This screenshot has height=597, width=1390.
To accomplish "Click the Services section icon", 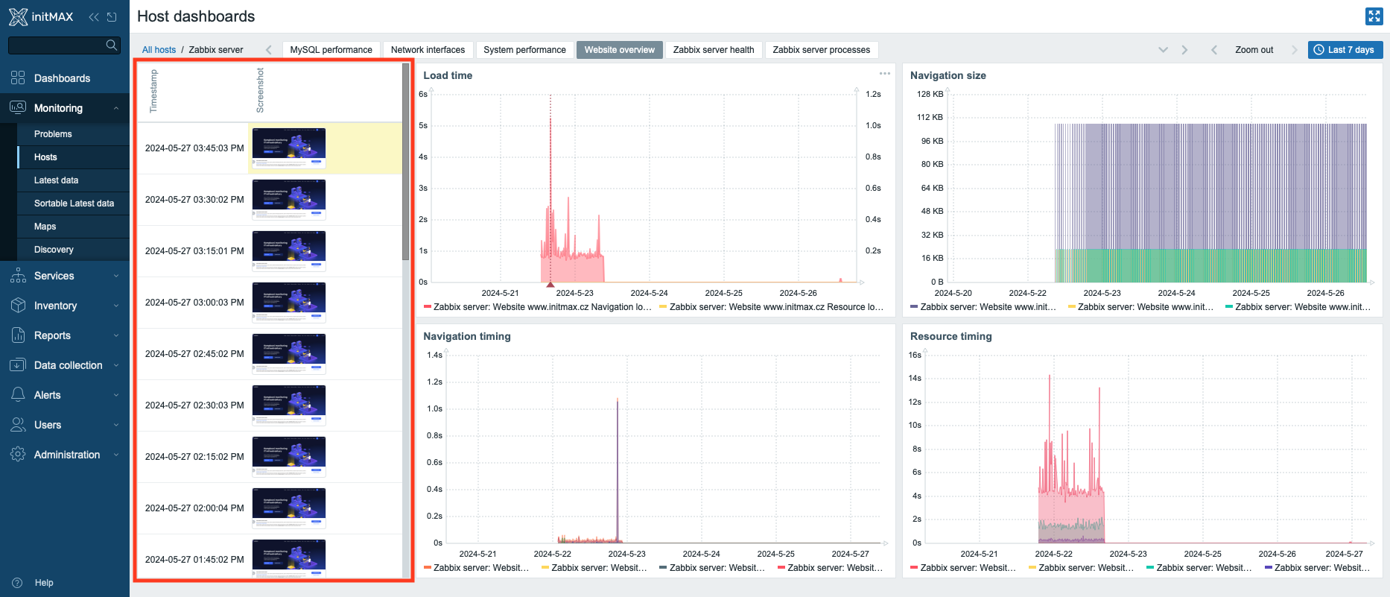I will [18, 275].
